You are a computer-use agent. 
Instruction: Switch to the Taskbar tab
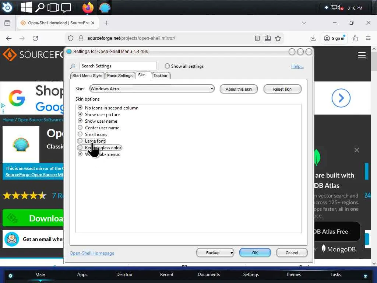pos(161,76)
